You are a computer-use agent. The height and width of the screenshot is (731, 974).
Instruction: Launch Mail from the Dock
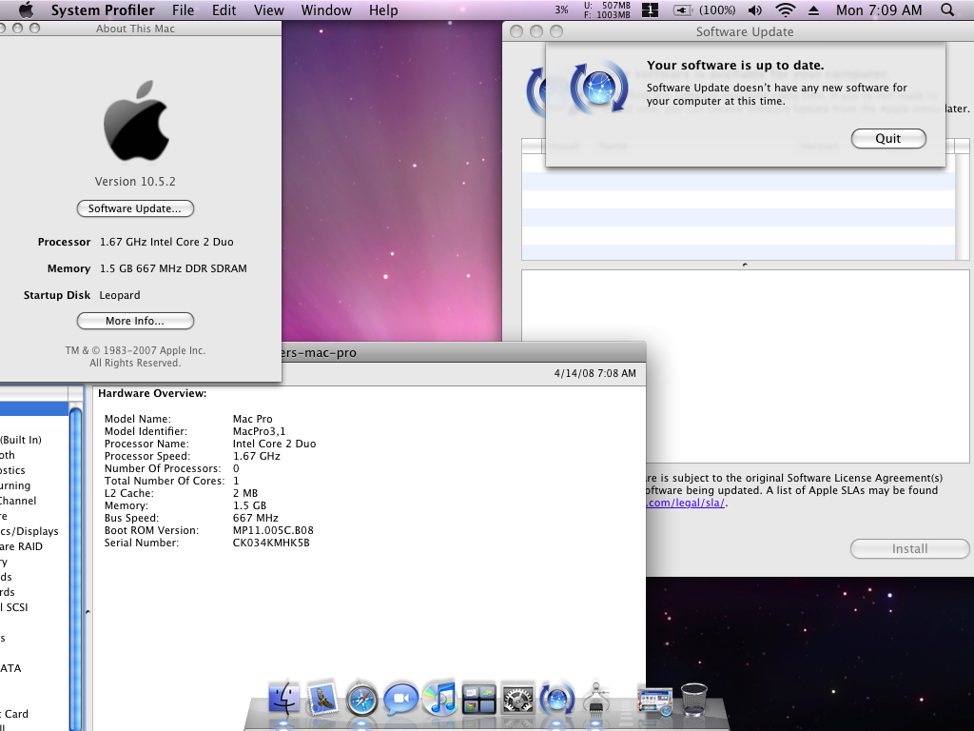coord(323,699)
